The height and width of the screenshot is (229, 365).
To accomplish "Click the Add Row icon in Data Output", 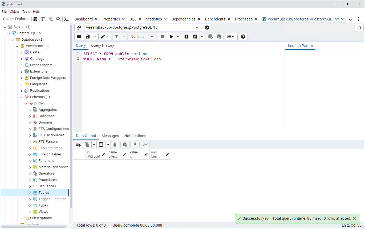I will (78, 145).
